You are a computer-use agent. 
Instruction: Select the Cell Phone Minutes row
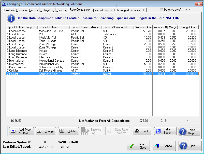102,71
